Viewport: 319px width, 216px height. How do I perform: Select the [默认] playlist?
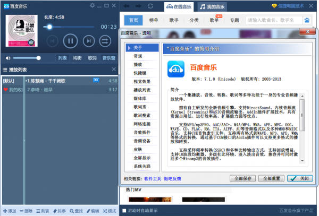pos(9,81)
